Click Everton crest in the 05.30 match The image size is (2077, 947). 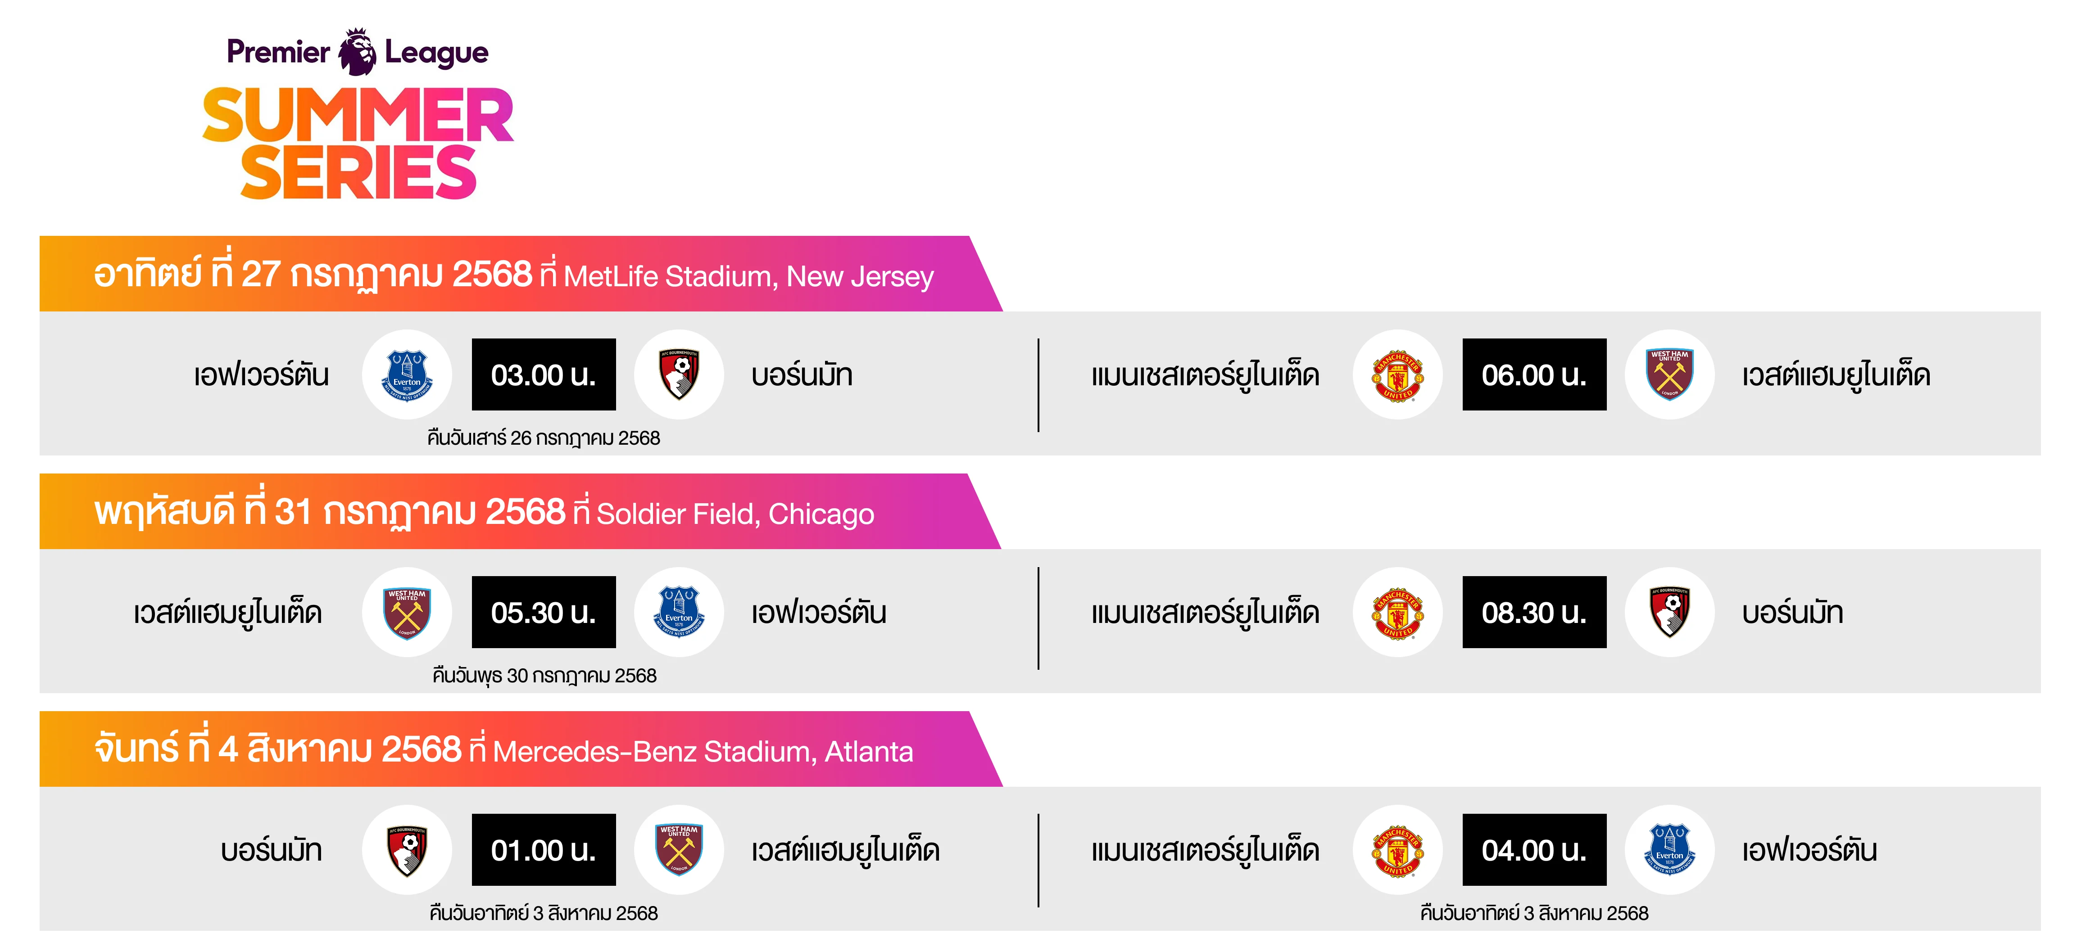coord(679,613)
